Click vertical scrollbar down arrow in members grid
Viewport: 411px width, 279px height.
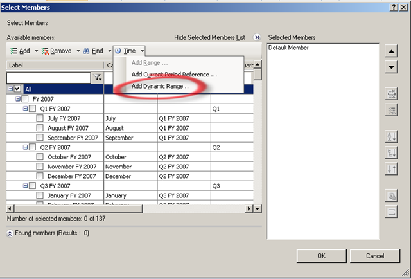(x=258, y=209)
